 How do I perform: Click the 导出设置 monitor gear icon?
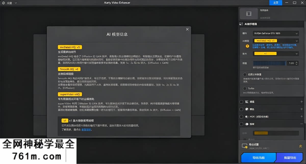(244, 146)
